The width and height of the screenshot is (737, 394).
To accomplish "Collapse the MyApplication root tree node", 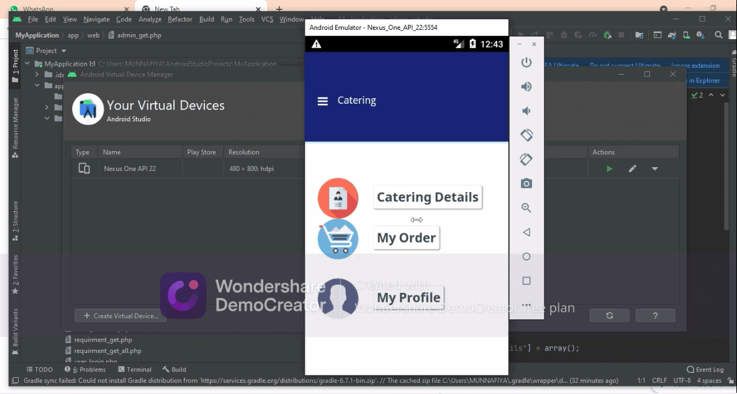I will point(28,64).
